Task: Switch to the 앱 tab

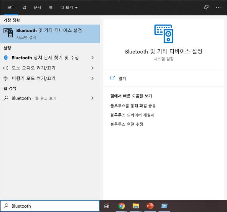Action: click(x=24, y=8)
